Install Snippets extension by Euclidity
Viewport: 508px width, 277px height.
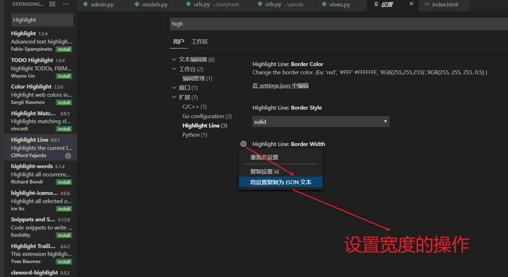(64, 235)
